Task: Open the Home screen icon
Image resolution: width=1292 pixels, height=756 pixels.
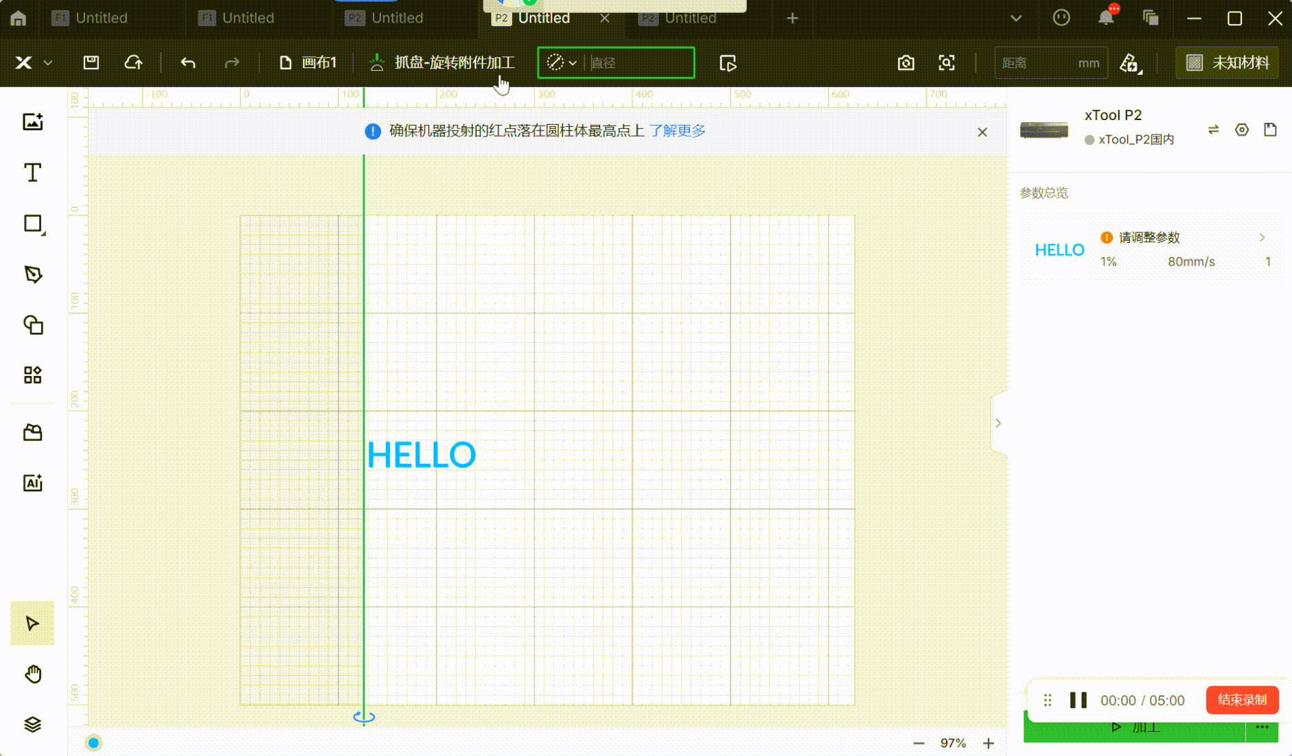Action: 19,18
